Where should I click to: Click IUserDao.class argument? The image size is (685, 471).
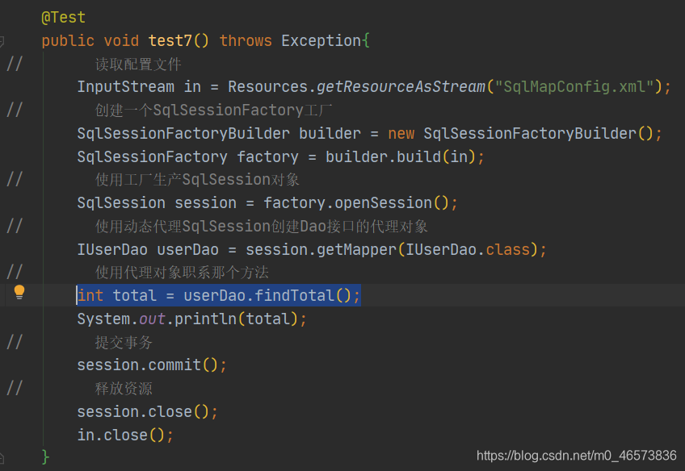tap(468, 249)
